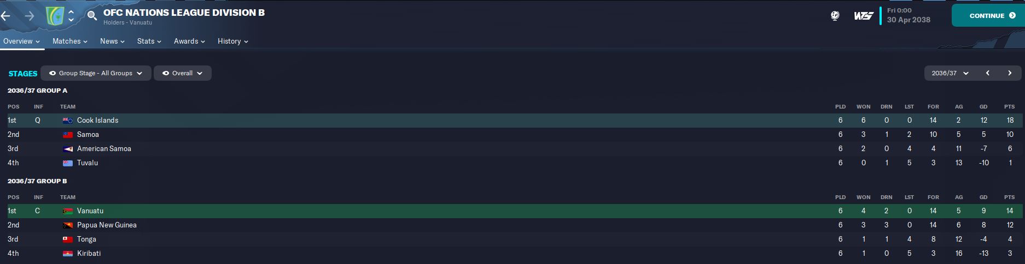Open the Papua New Guinea team link
The width and height of the screenshot is (1025, 264).
click(107, 225)
